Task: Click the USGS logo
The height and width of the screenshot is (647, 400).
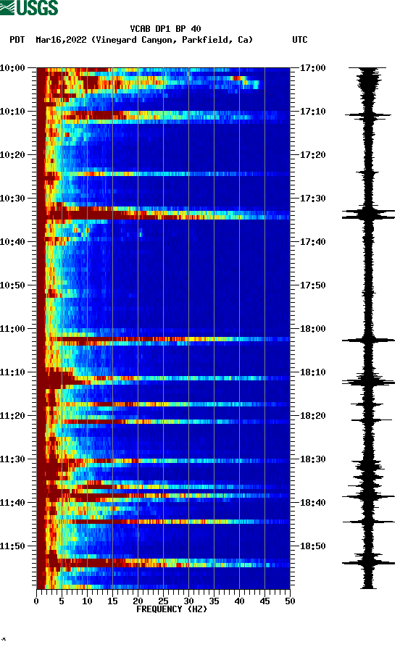Action: click(x=29, y=7)
